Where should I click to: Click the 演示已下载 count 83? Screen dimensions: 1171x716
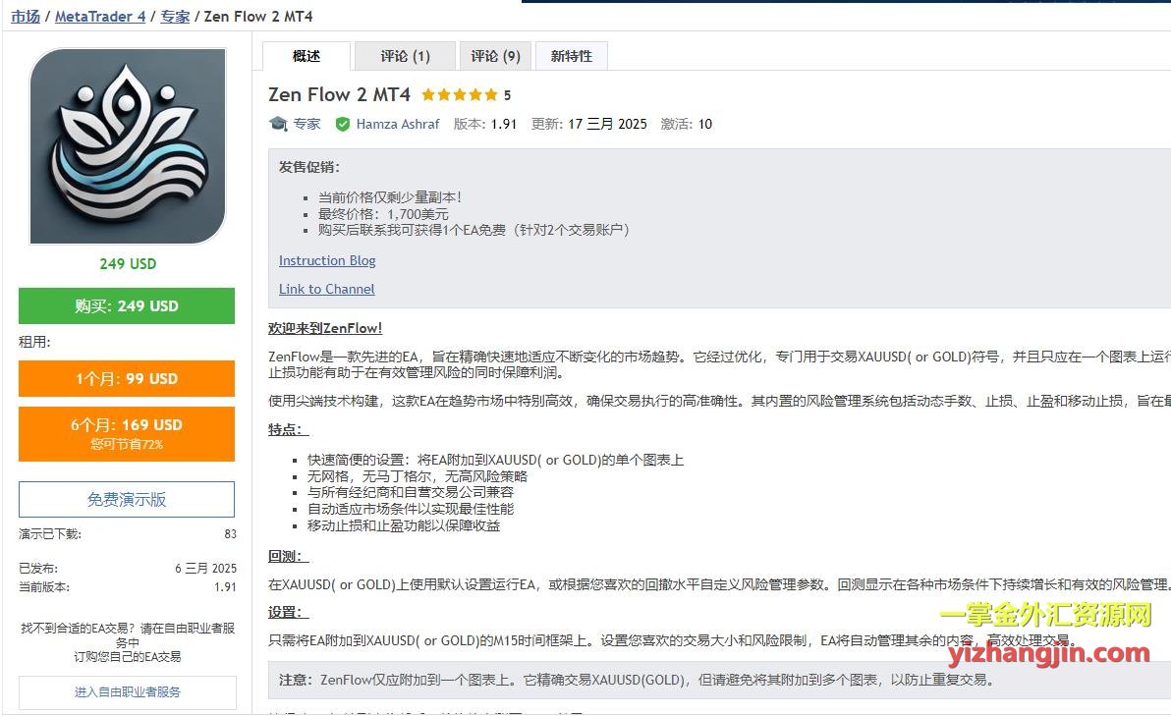tap(230, 534)
